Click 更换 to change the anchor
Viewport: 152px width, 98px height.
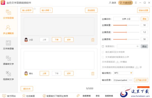(x=144, y=19)
